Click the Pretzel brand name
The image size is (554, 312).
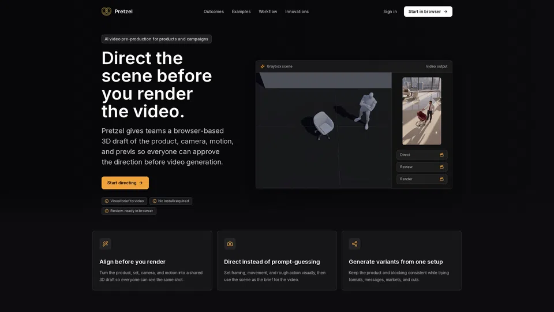[x=123, y=12]
